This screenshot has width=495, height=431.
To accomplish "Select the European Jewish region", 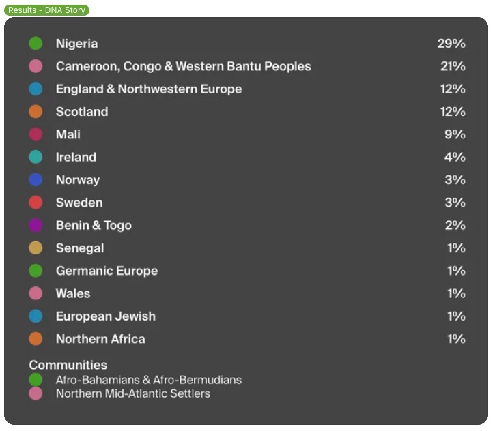I will (x=106, y=316).
